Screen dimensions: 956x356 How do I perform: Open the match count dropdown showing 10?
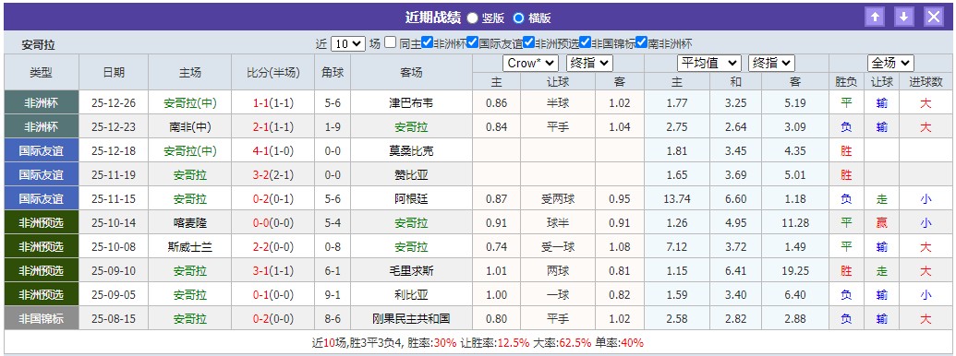click(x=348, y=44)
